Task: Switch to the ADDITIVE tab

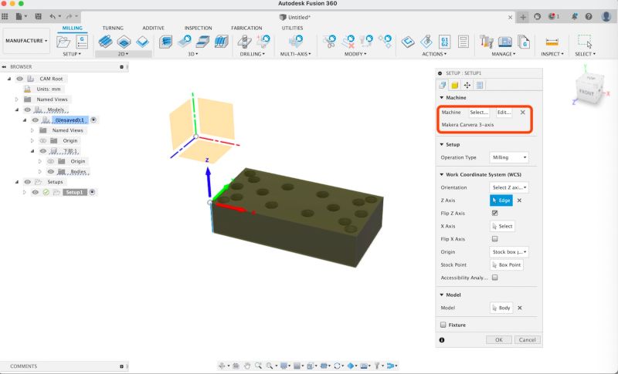Action: [153, 28]
